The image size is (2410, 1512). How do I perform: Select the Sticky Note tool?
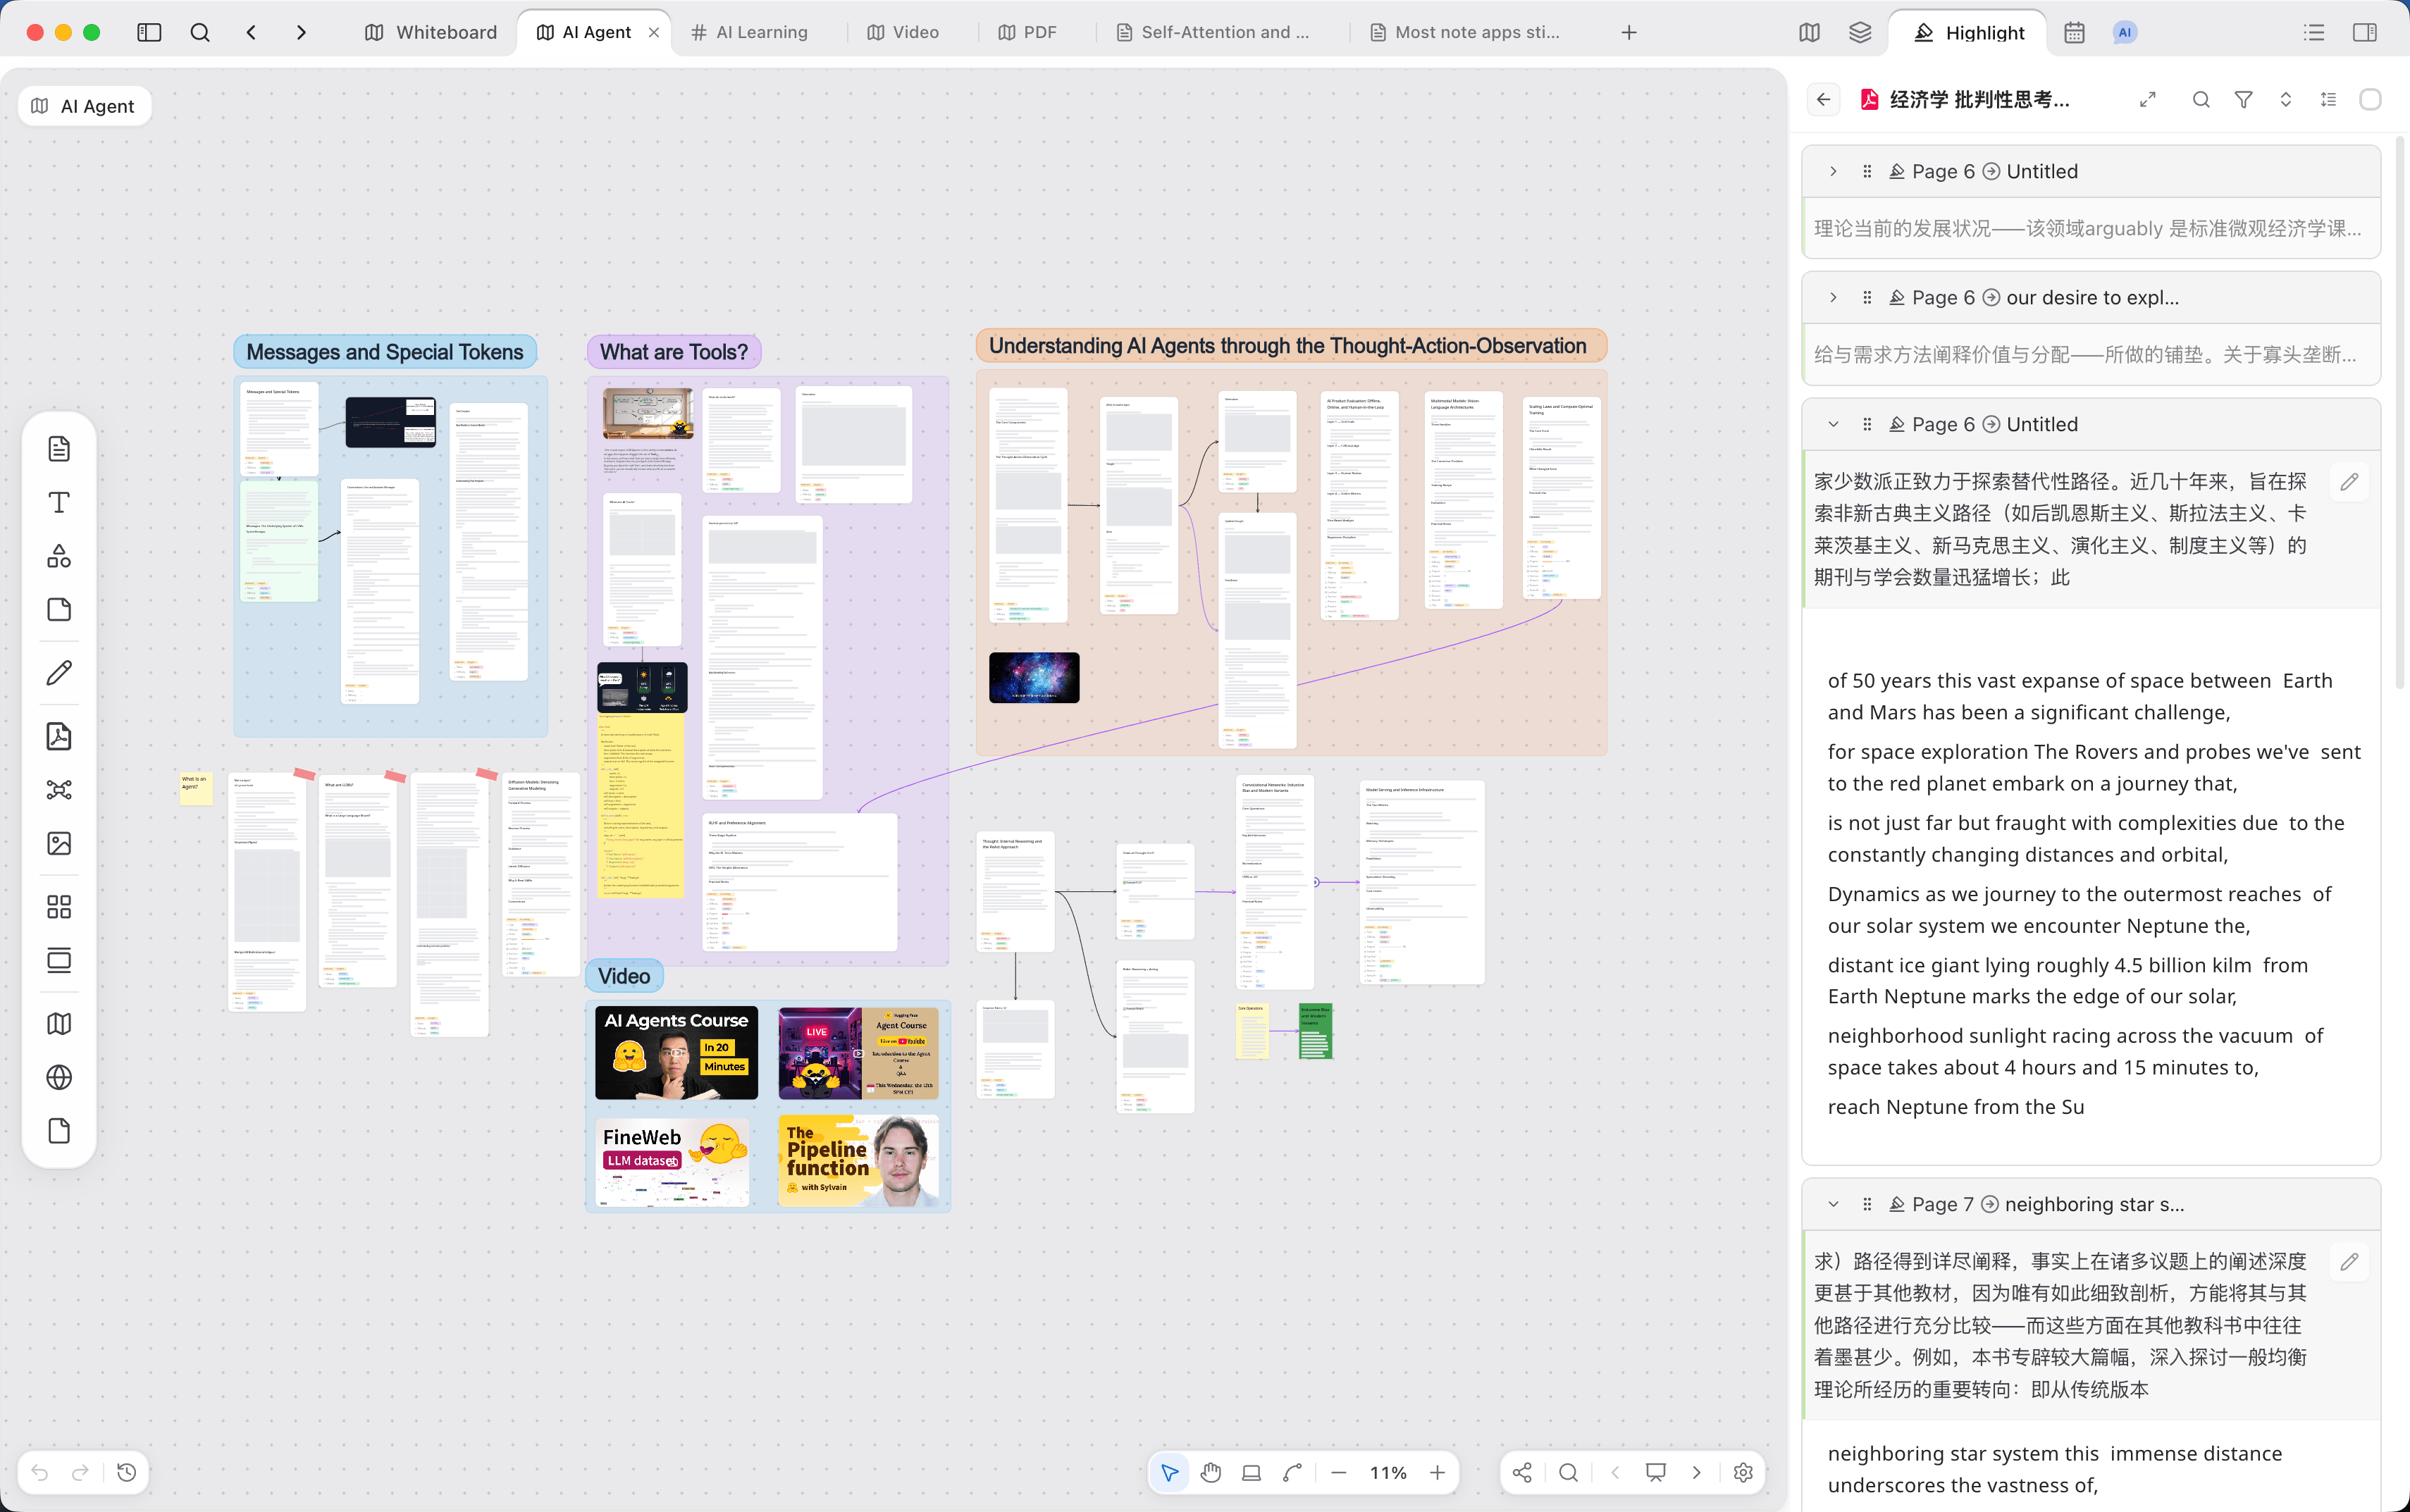[x=59, y=610]
